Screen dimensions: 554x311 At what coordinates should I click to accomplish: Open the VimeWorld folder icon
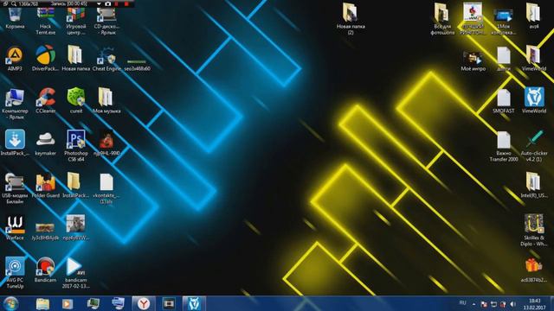(534, 58)
